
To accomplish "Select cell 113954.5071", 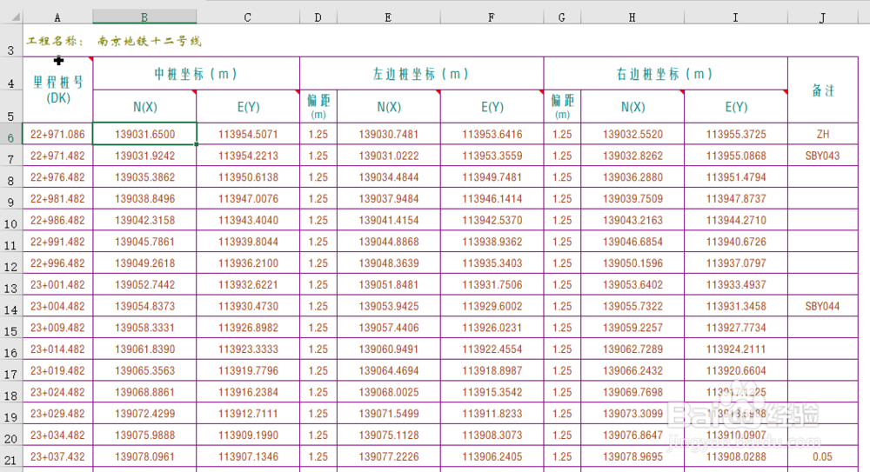I will (x=248, y=134).
